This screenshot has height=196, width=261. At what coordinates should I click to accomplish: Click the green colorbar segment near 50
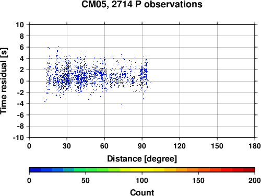(86, 170)
